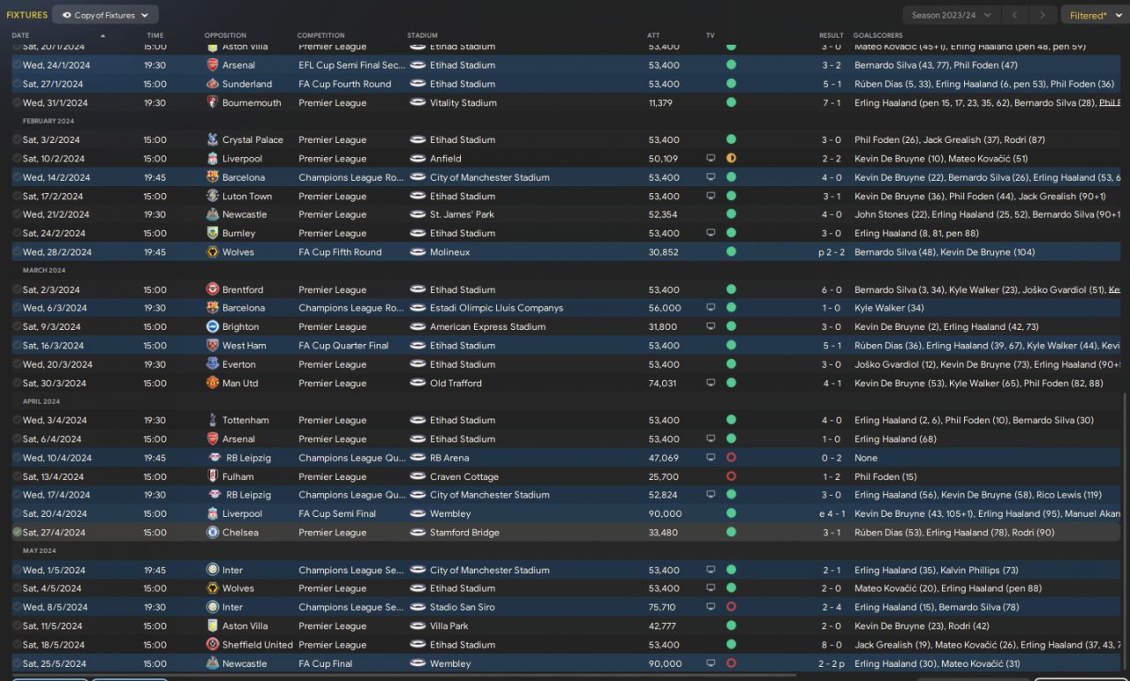Open the Crystal Palace team link
Screen dimensions: 1130x681
pos(252,139)
